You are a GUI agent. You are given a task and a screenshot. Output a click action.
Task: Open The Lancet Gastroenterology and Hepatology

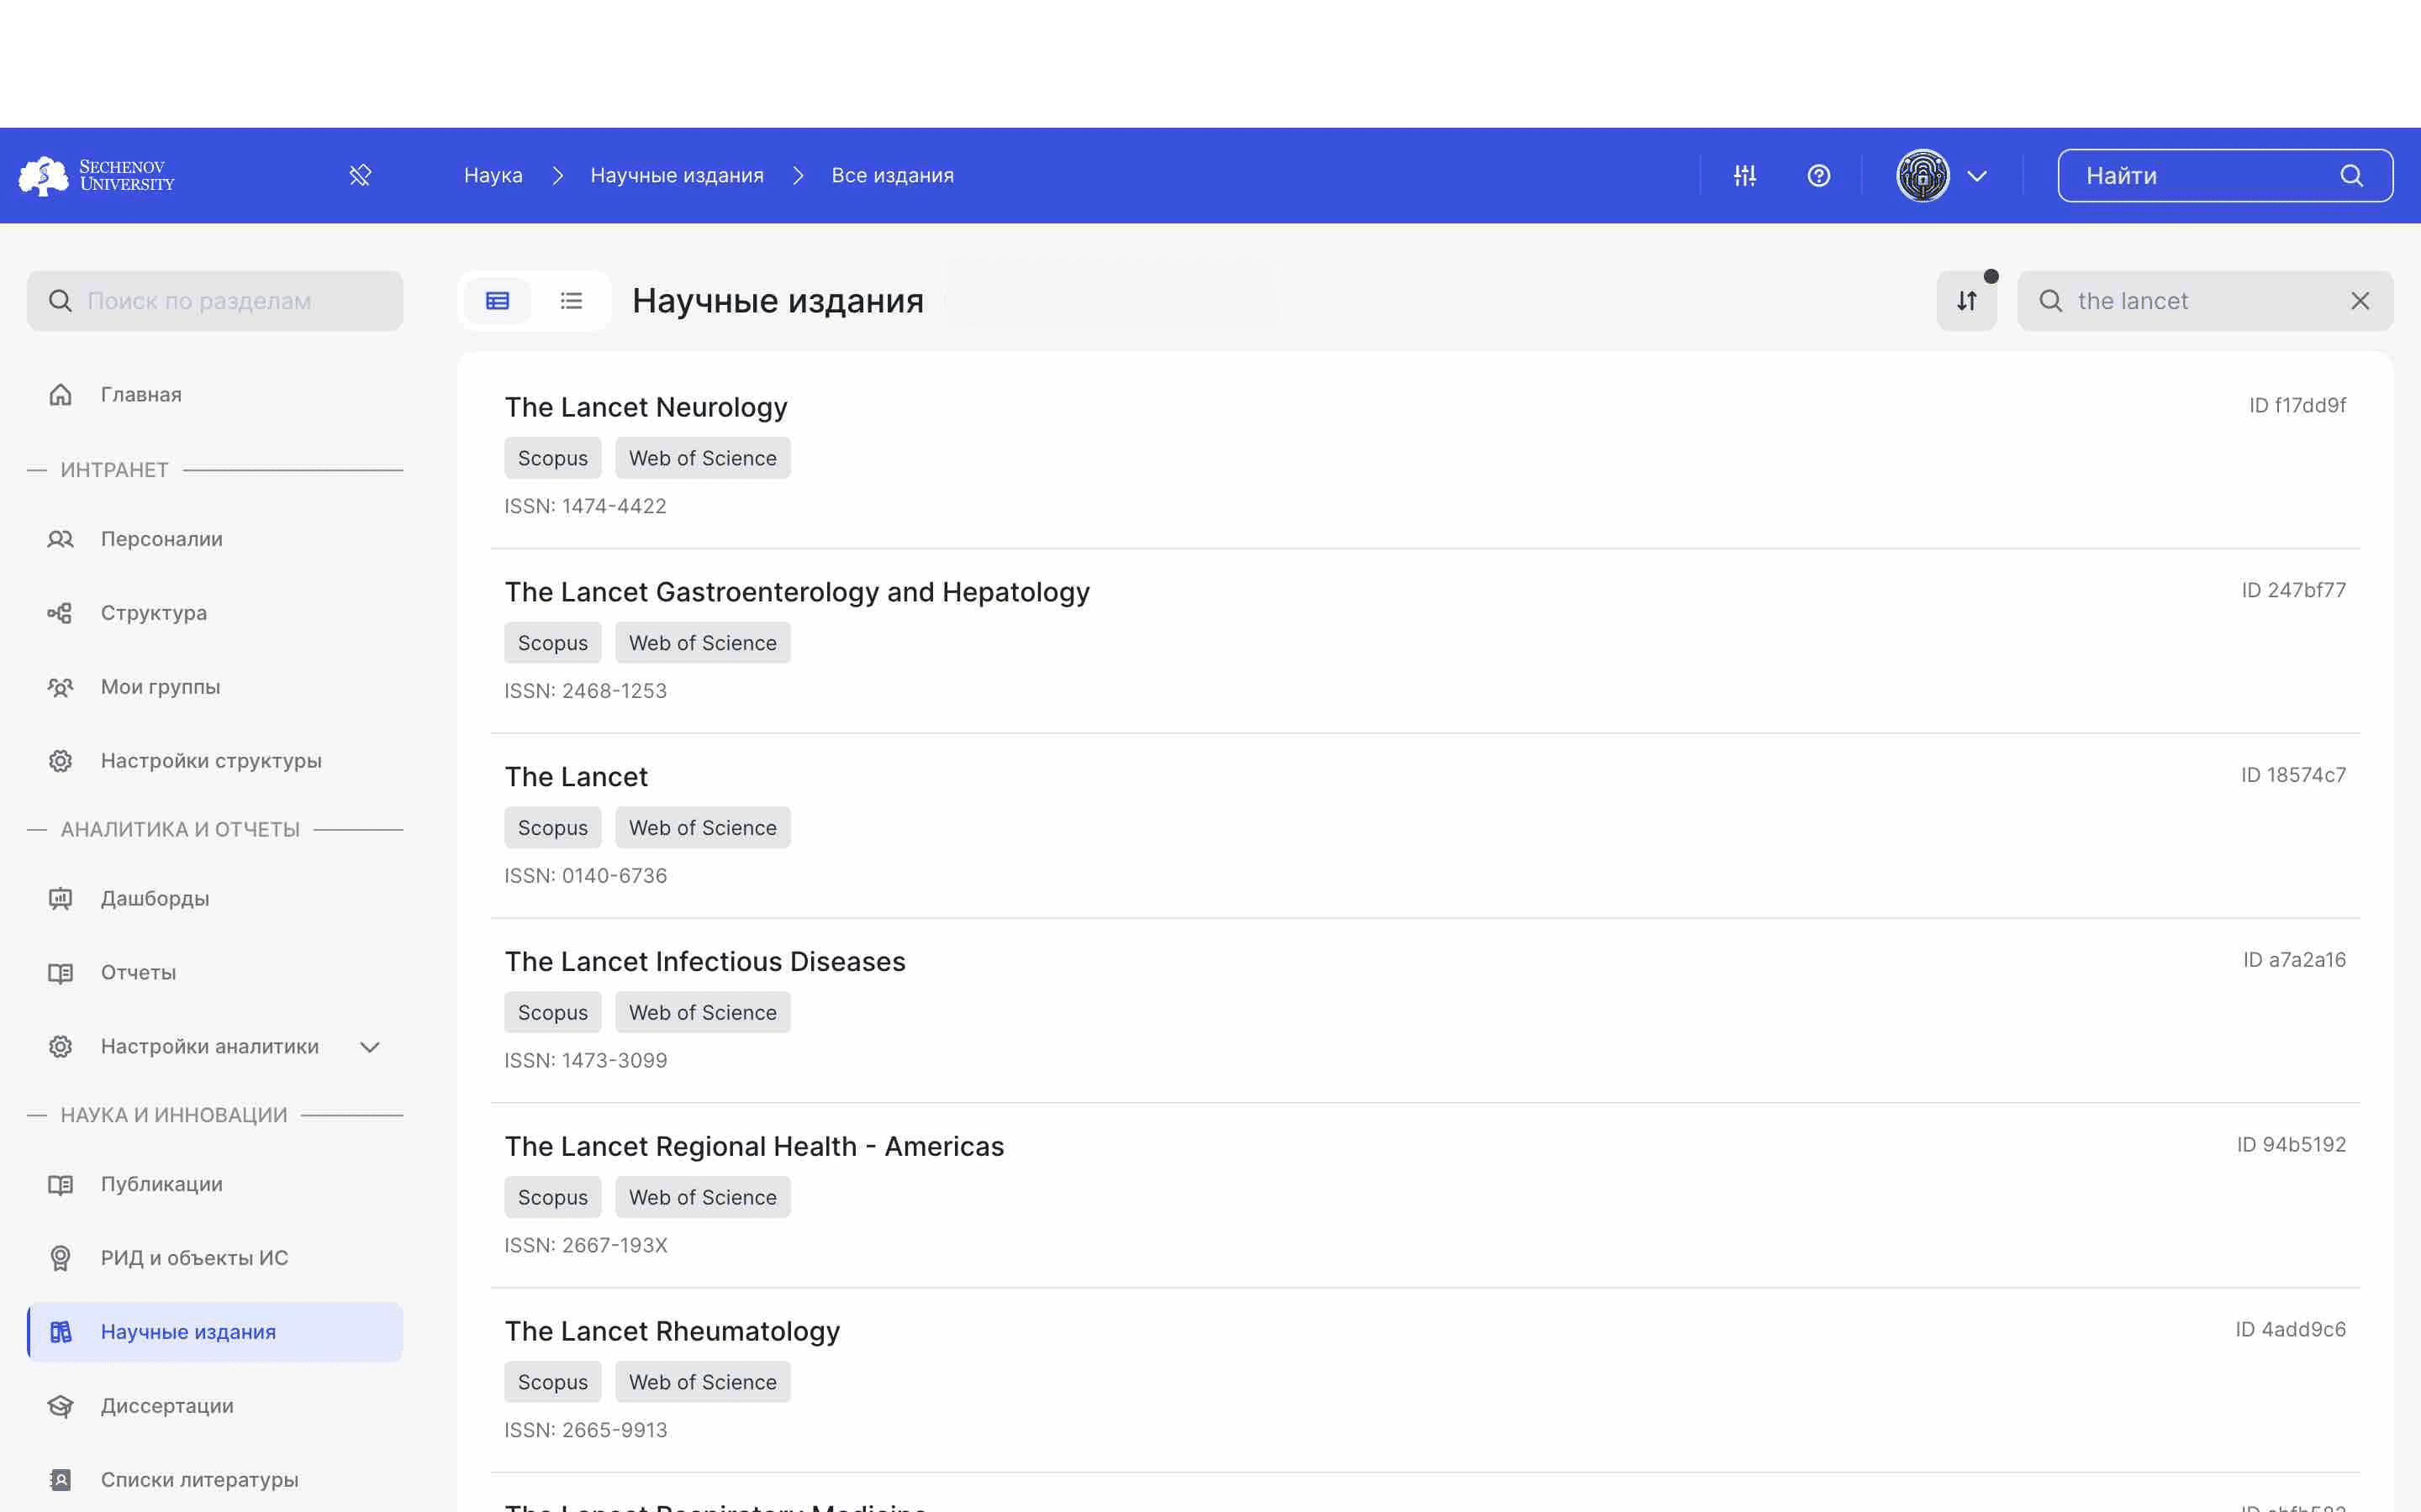[x=796, y=593]
